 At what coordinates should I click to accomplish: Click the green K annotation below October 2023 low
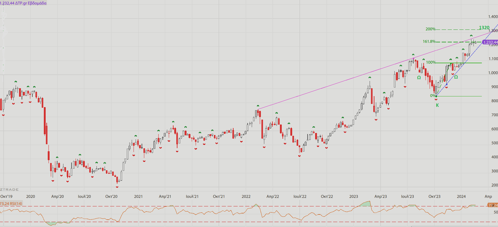(437, 105)
